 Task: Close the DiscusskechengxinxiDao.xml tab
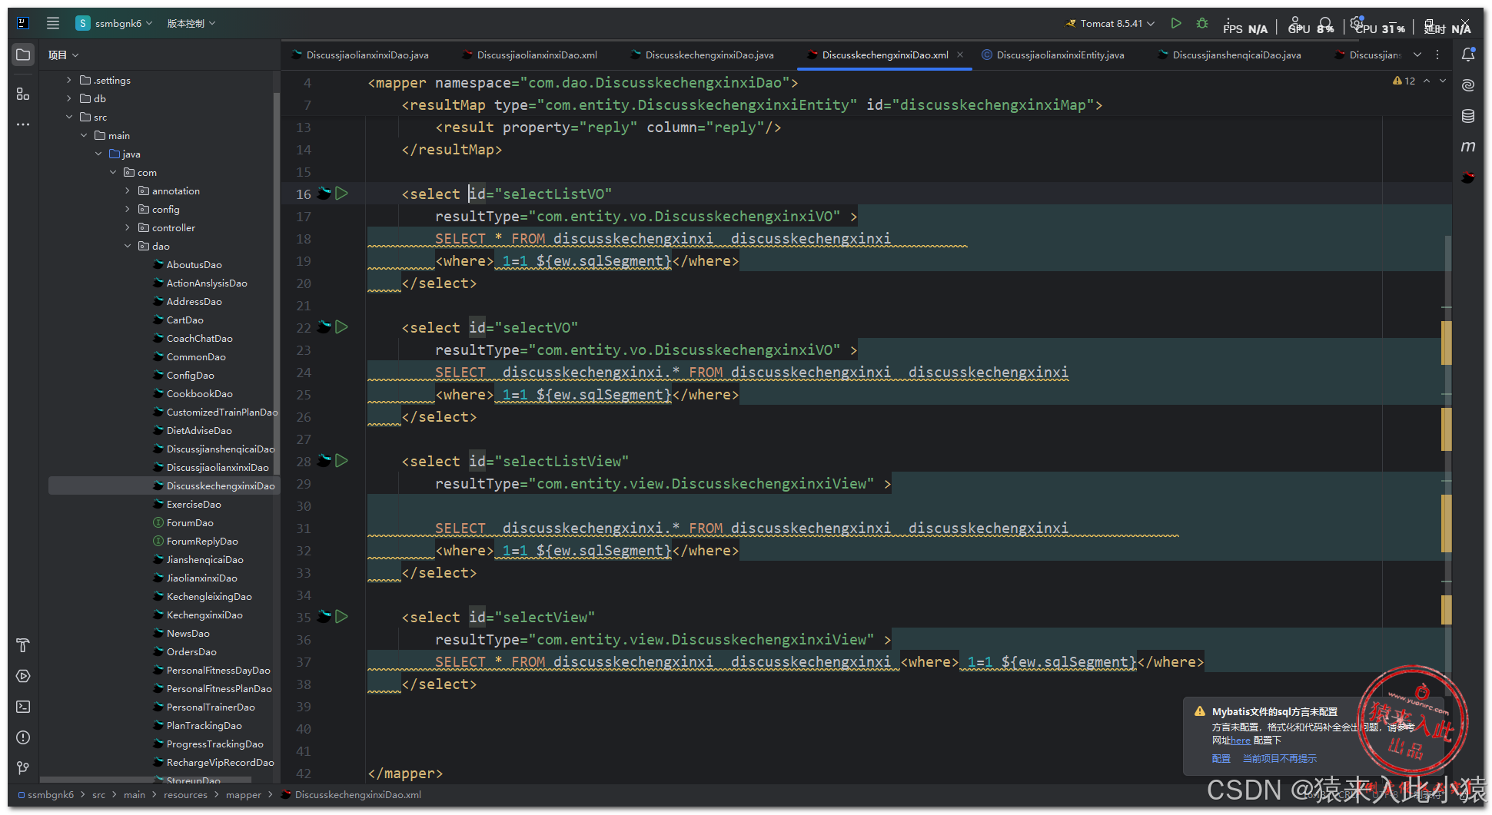960,55
